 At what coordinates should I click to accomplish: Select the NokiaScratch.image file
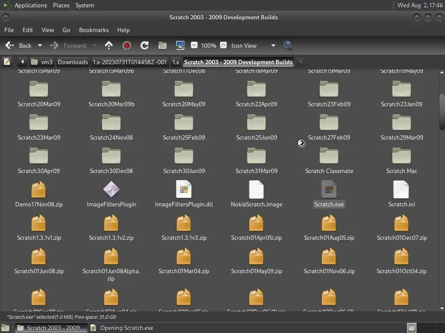(x=256, y=194)
